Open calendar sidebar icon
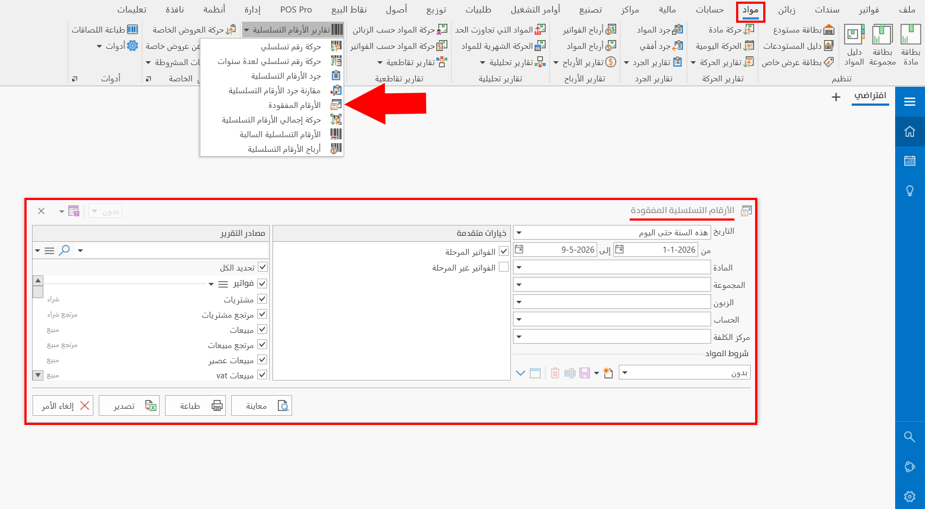The height and width of the screenshot is (509, 925). point(910,161)
